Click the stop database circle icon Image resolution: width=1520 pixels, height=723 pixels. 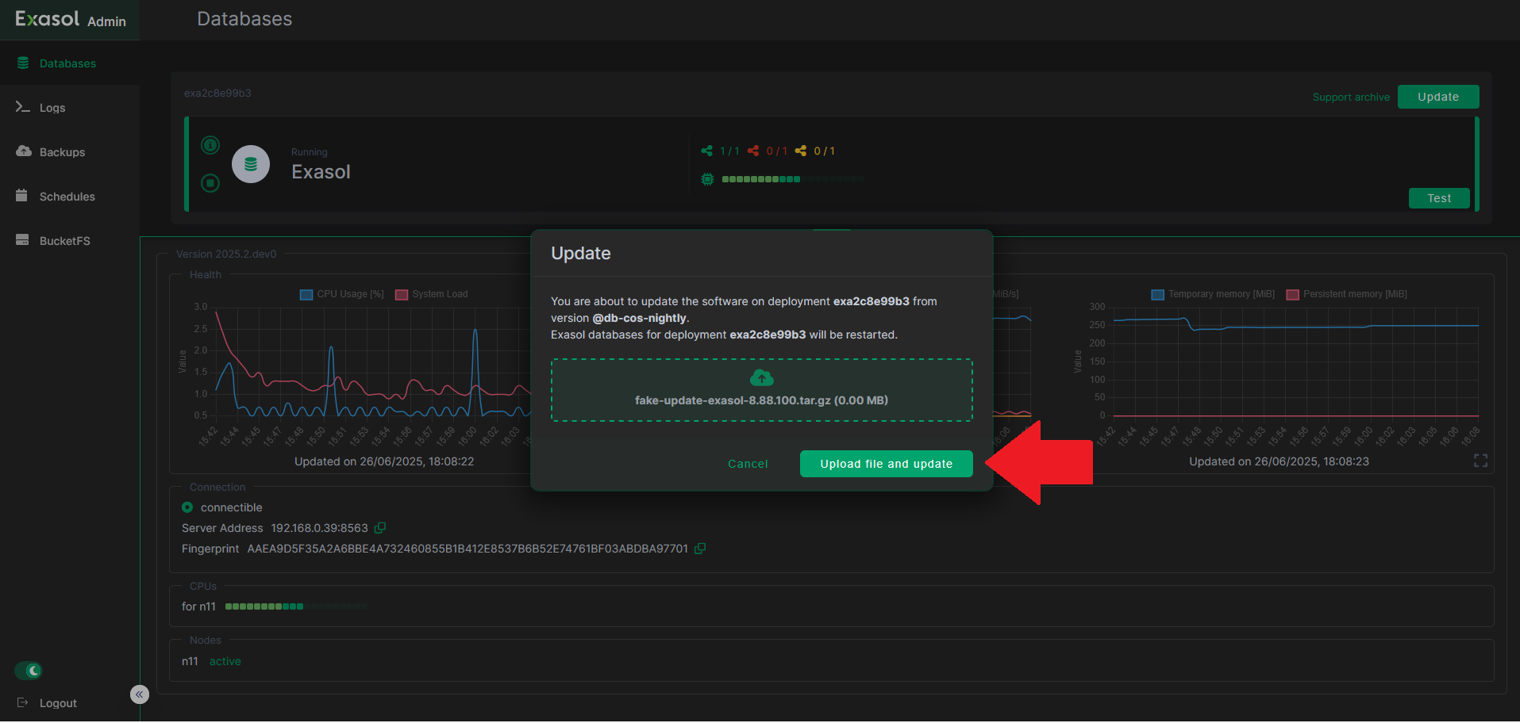click(x=210, y=183)
